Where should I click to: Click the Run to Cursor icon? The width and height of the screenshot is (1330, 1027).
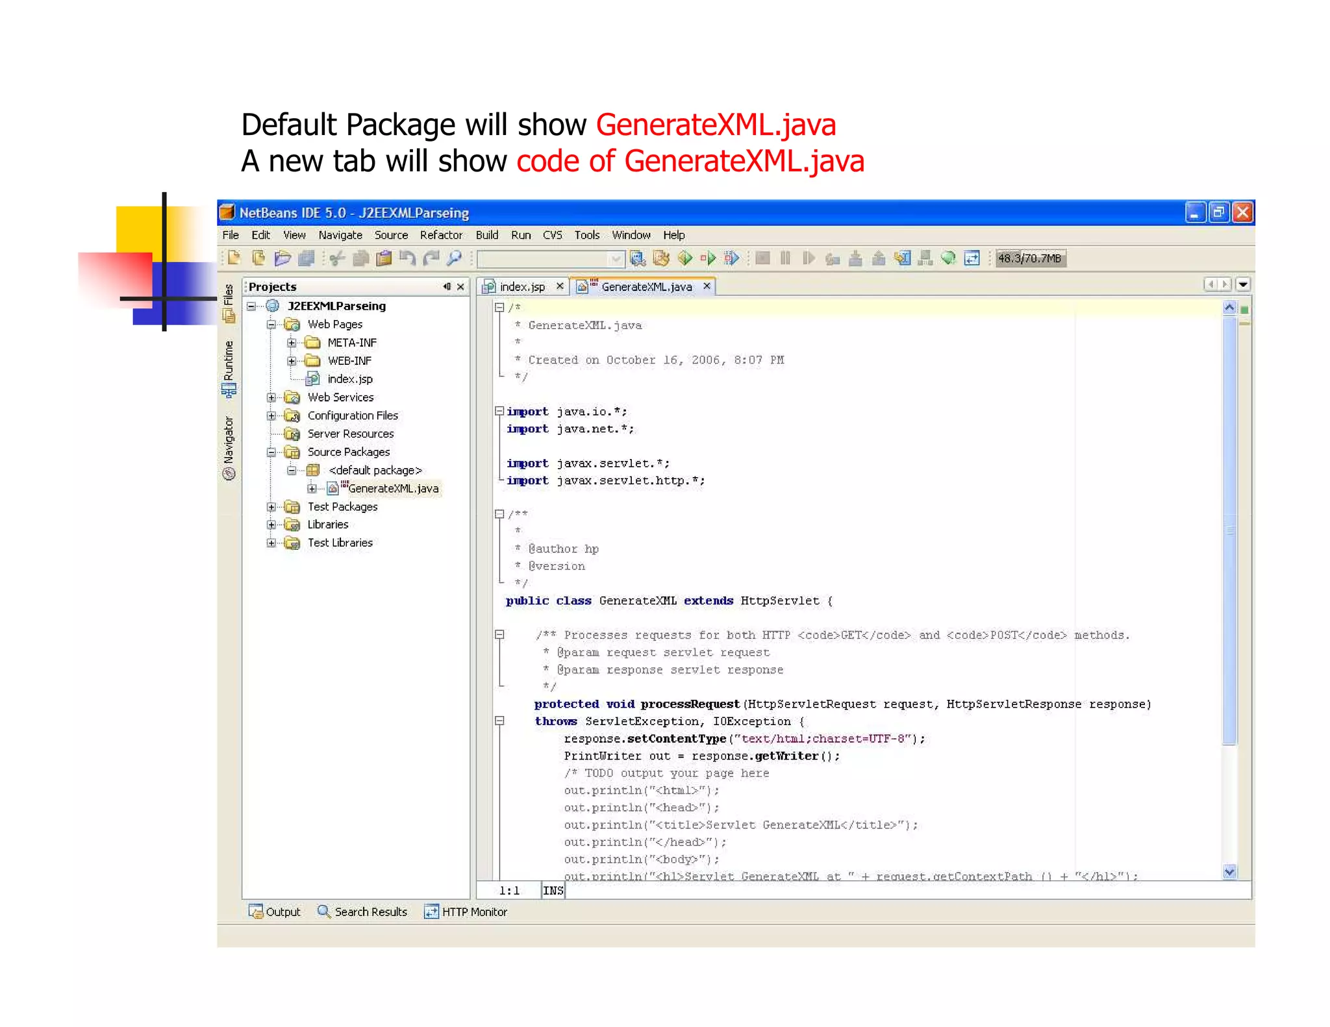click(x=902, y=258)
